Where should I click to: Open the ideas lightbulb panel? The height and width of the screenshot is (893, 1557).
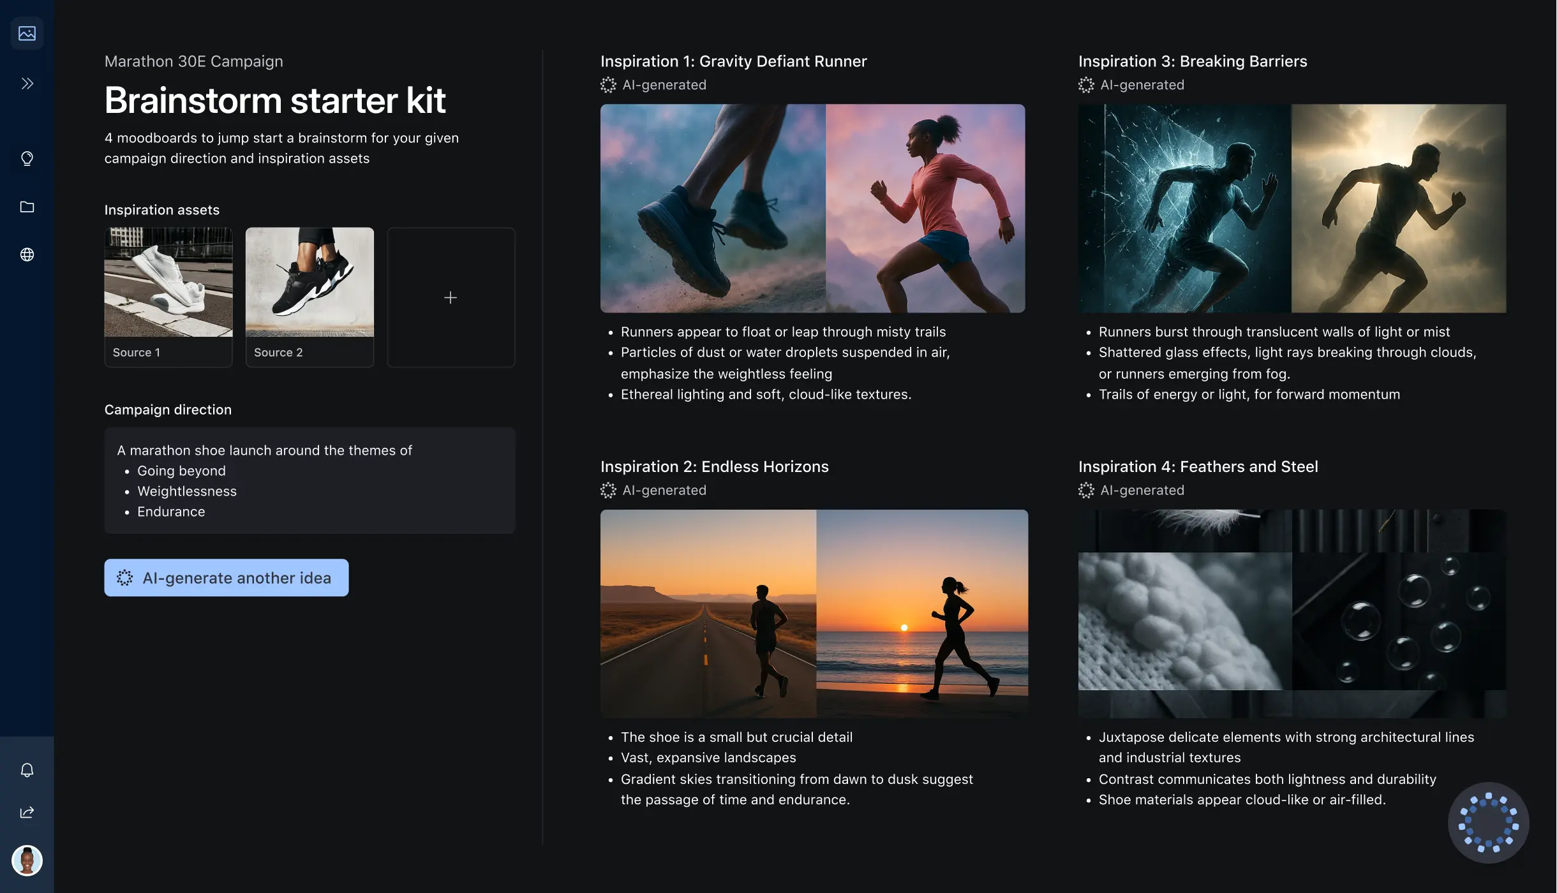pyautogui.click(x=27, y=158)
